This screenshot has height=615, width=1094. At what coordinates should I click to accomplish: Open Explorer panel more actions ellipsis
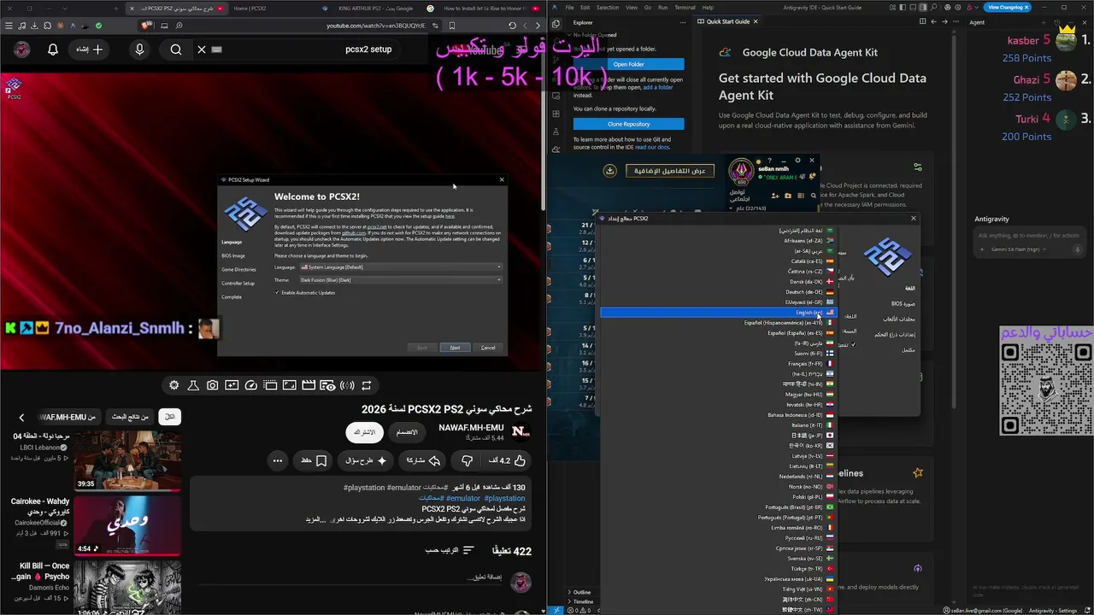pyautogui.click(x=682, y=22)
